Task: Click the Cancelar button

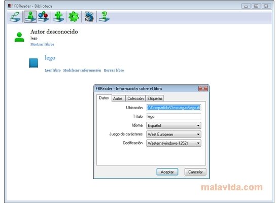Action: click(195, 172)
